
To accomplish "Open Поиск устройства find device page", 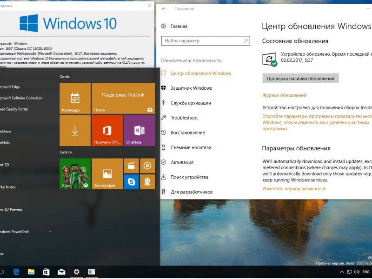I will pyautogui.click(x=185, y=177).
